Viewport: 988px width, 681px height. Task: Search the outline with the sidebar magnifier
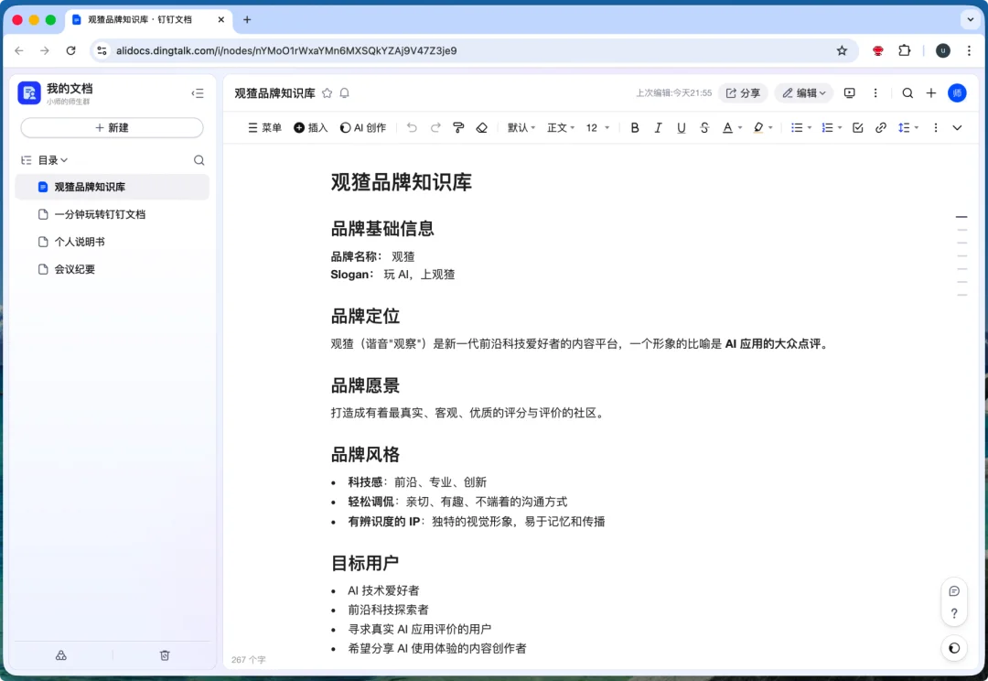click(x=199, y=159)
